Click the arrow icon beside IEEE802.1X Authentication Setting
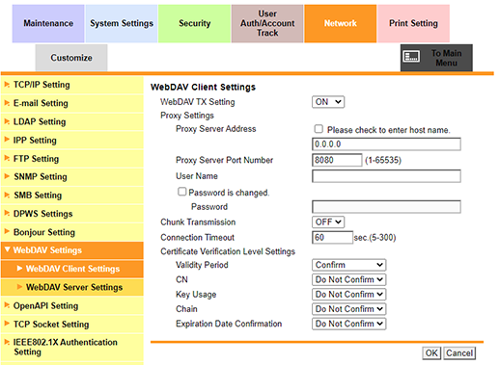The height and width of the screenshot is (365, 499). coord(7,342)
